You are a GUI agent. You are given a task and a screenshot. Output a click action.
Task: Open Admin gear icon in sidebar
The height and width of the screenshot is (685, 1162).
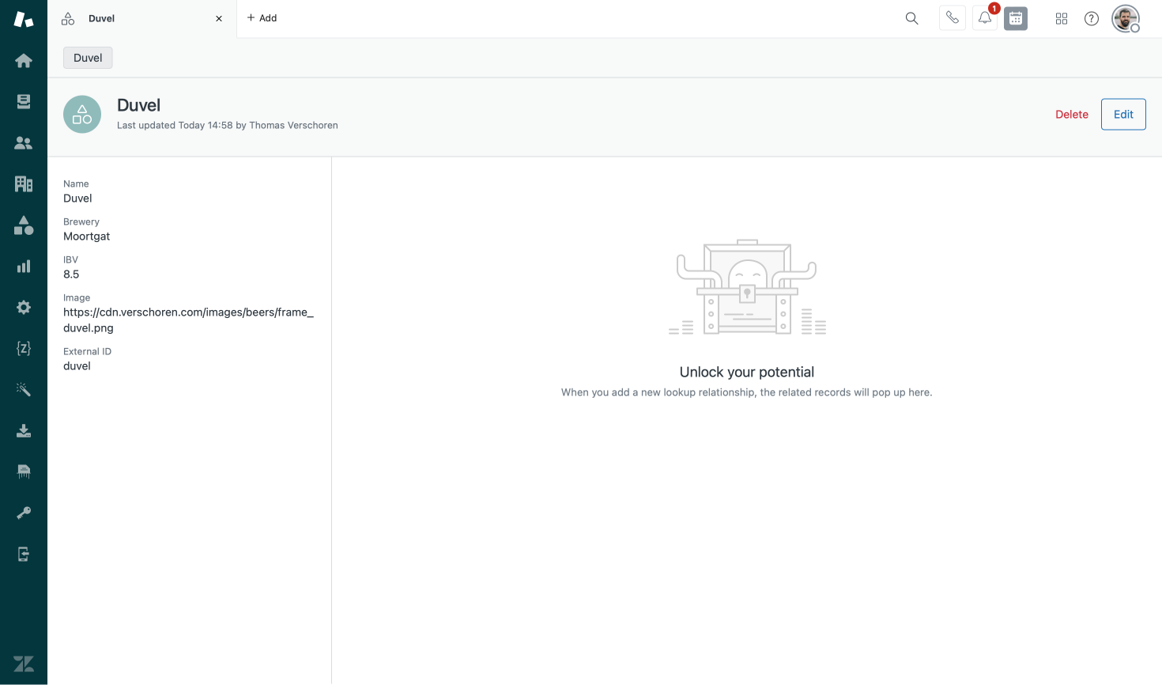pos(24,307)
